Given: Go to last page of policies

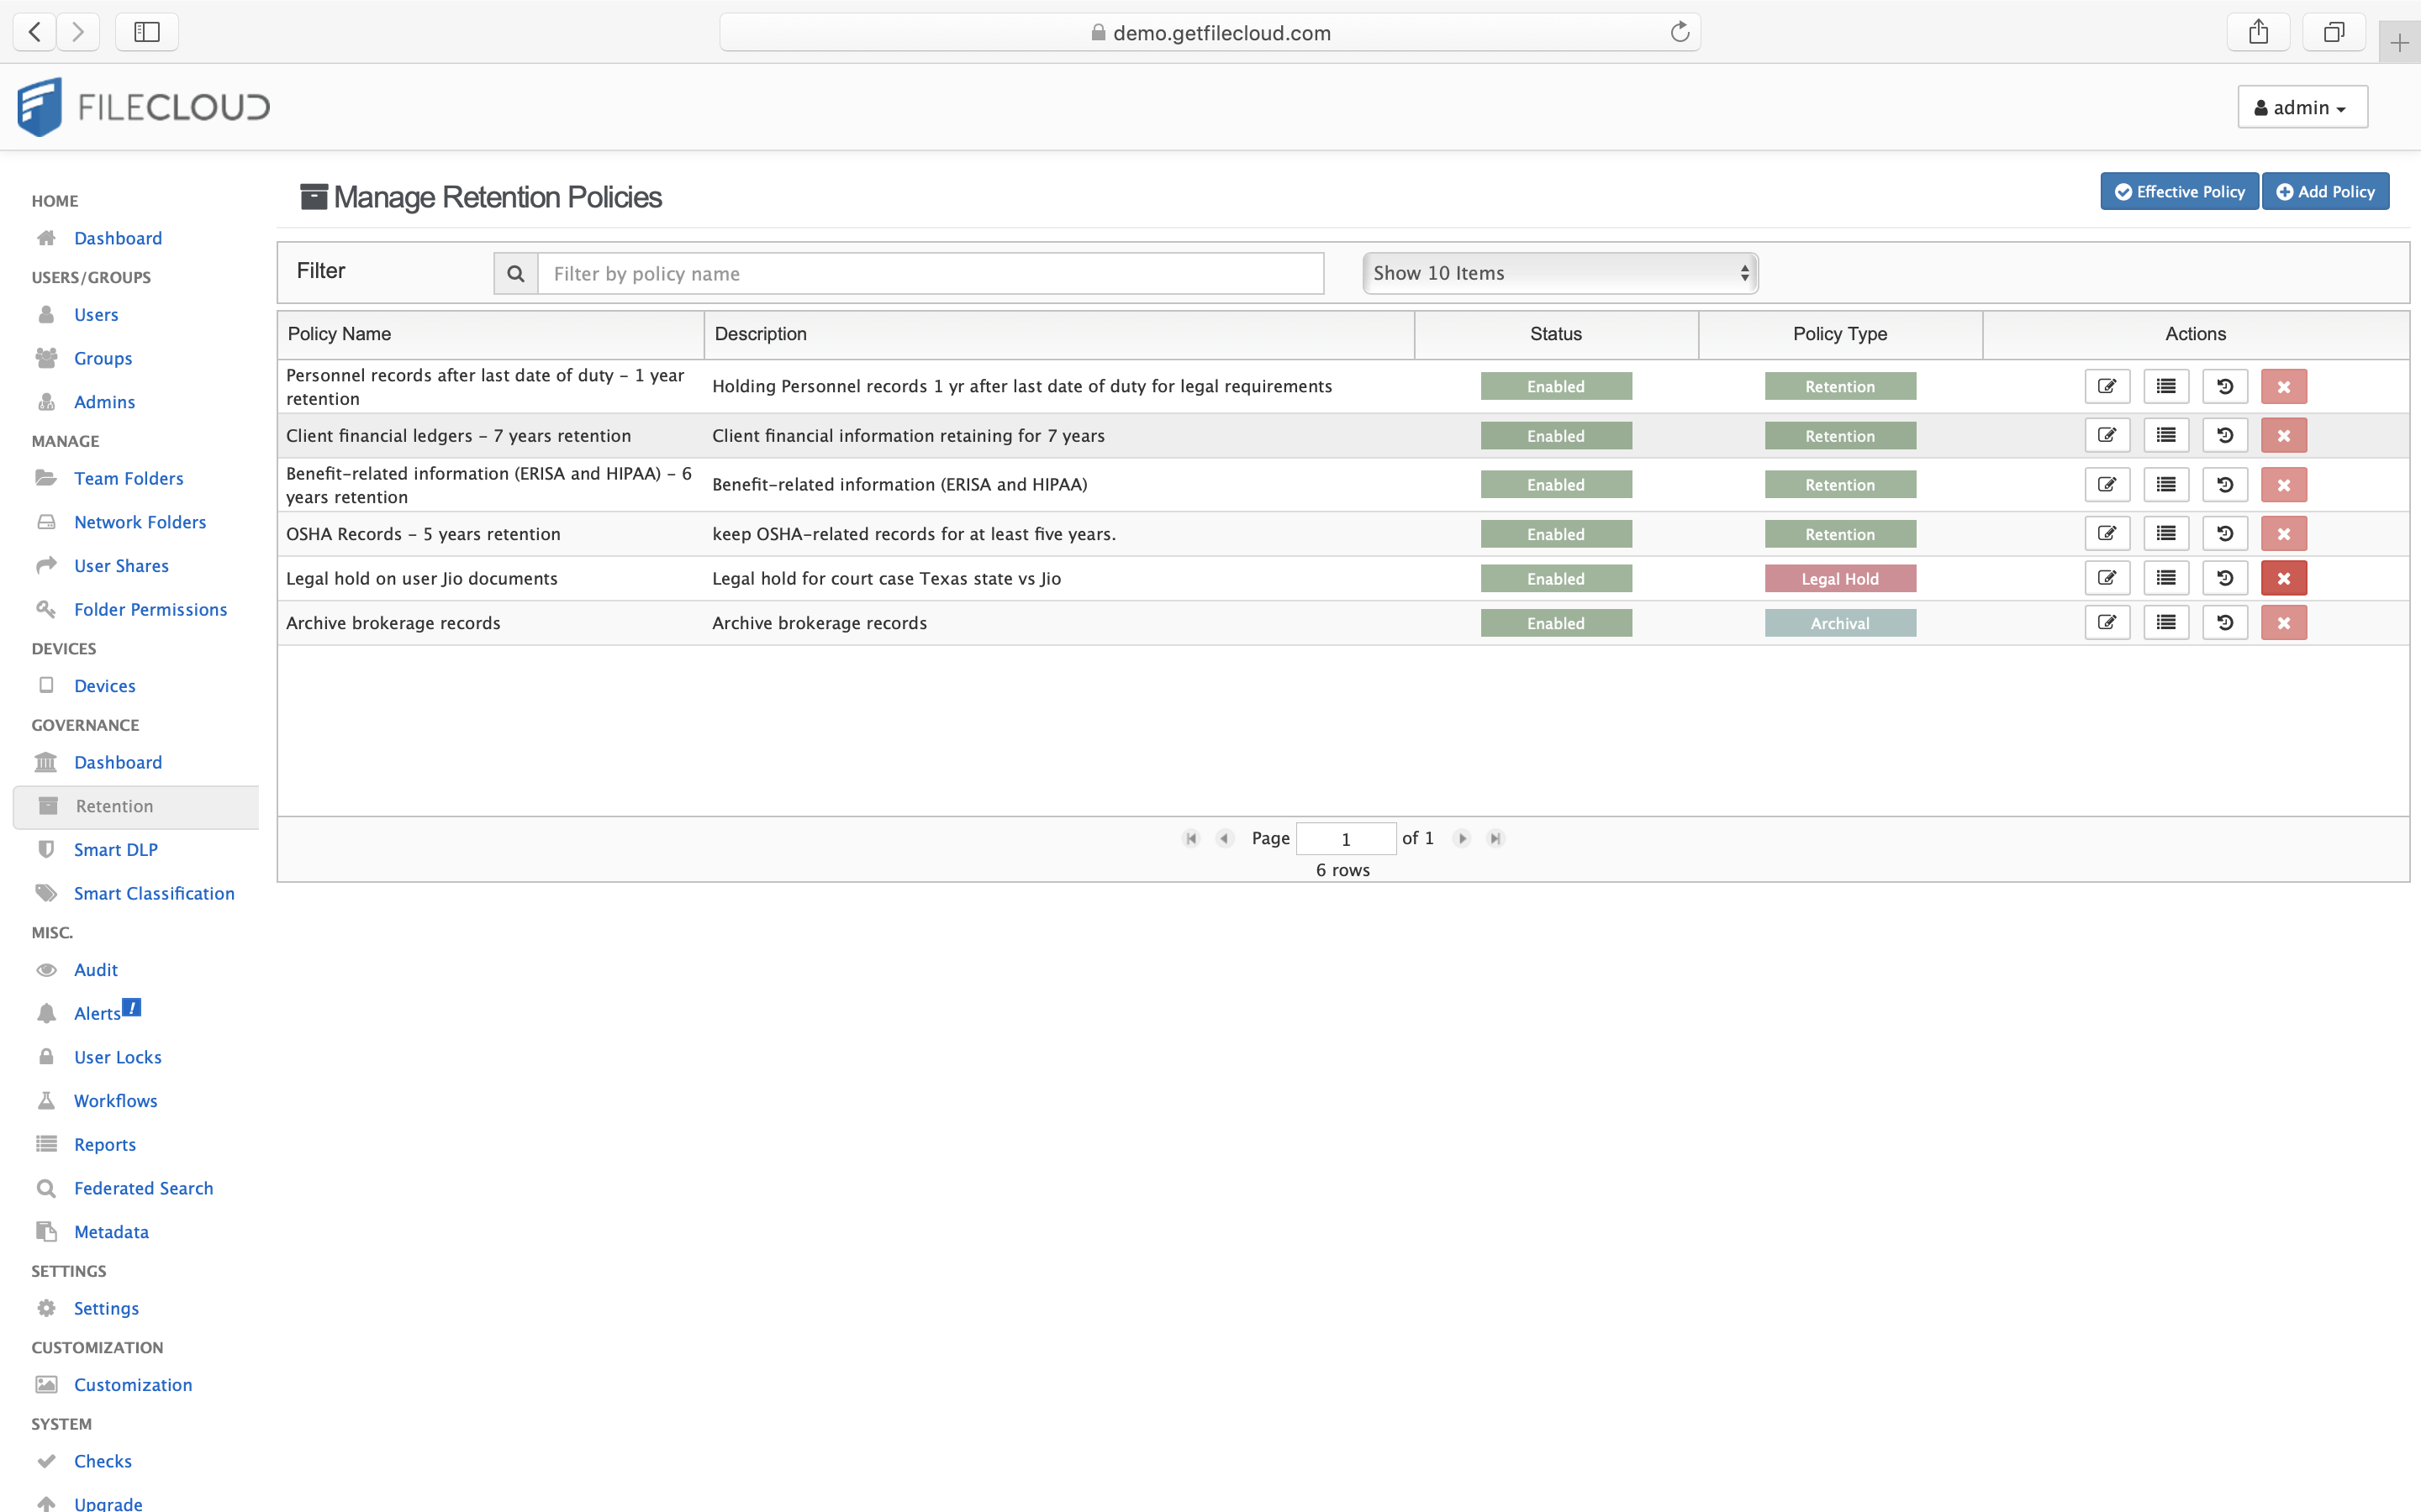Looking at the screenshot, I should (1495, 838).
